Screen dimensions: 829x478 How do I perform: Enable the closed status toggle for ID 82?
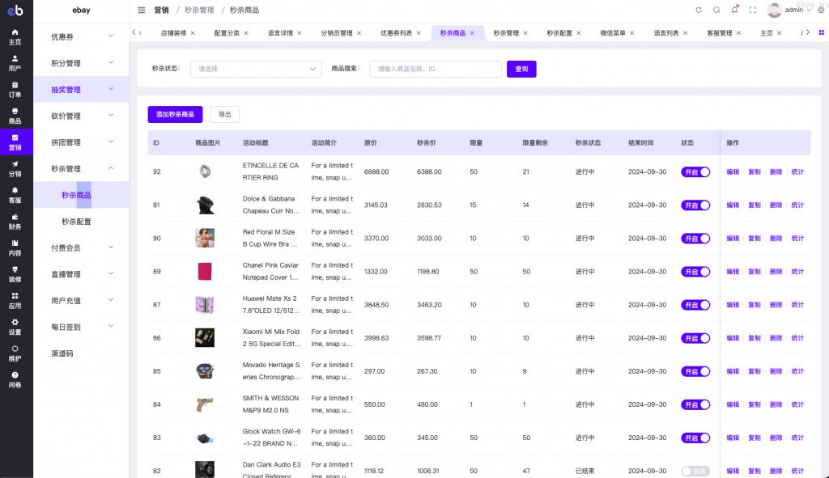695,471
